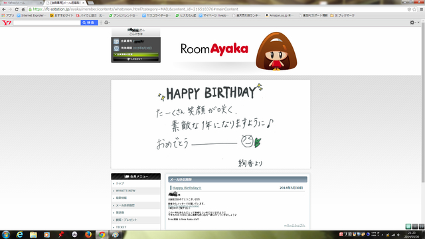Click the URL link inside mail body
Viewport: 425px width, 239px height.
(183, 206)
